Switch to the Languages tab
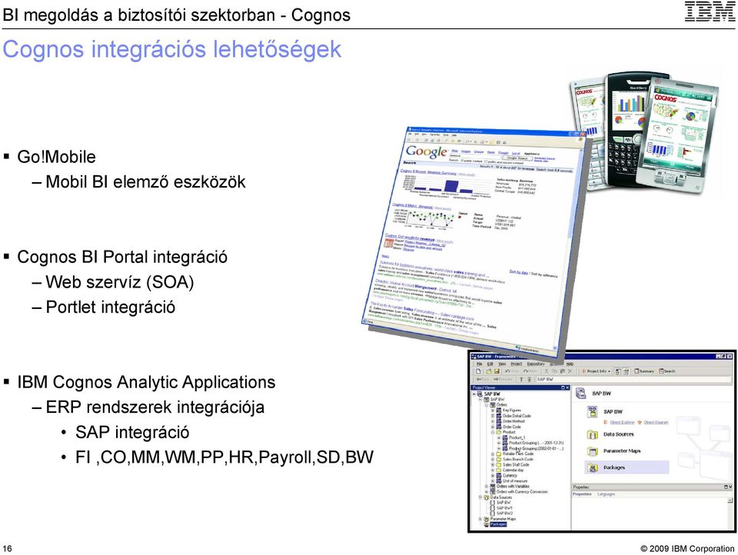The width and height of the screenshot is (738, 555). [x=607, y=494]
